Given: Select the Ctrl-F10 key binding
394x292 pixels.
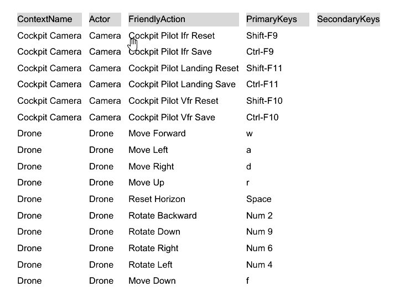Looking at the screenshot, I should (x=262, y=118).
